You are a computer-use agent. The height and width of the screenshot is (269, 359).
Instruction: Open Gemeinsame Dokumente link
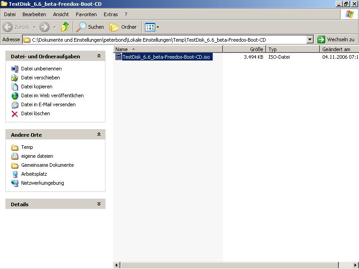(48, 165)
